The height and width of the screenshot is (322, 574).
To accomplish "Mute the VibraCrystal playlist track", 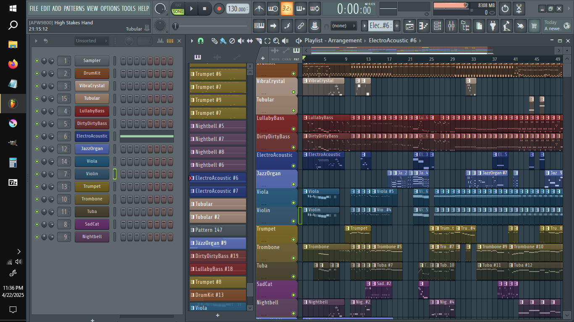I will (x=294, y=92).
